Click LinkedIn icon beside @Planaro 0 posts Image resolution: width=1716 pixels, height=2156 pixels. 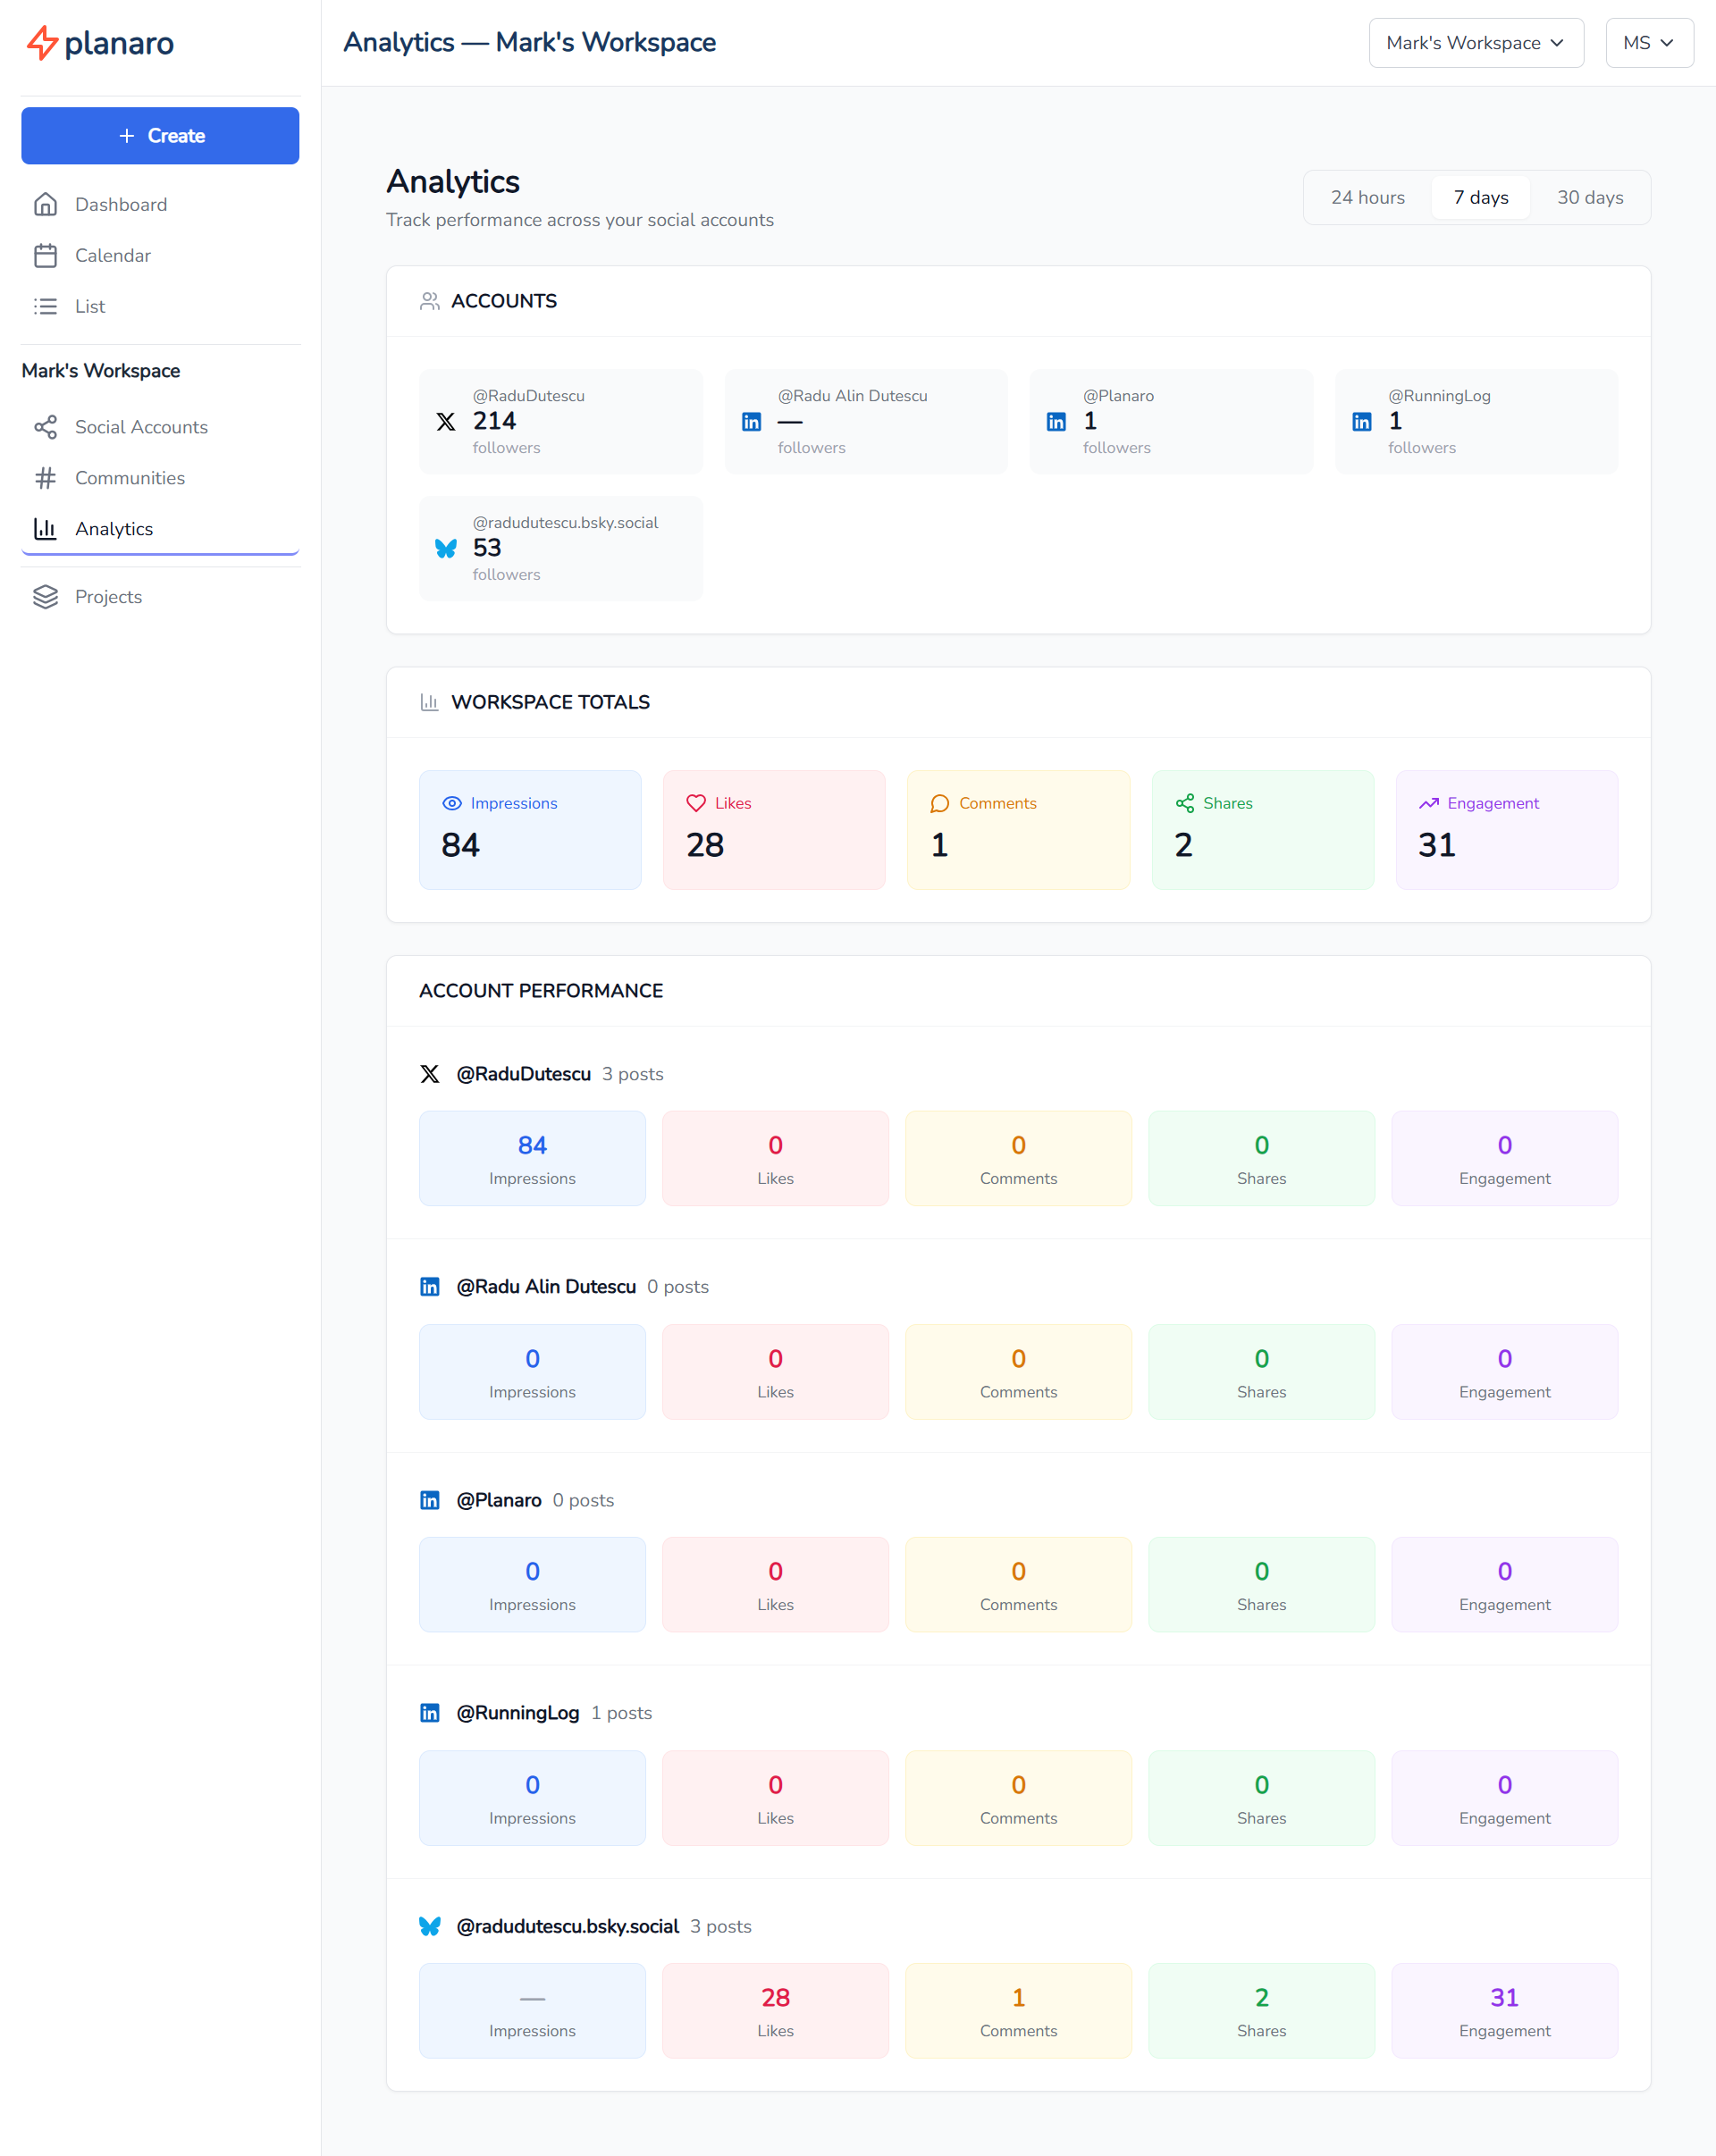click(430, 1500)
